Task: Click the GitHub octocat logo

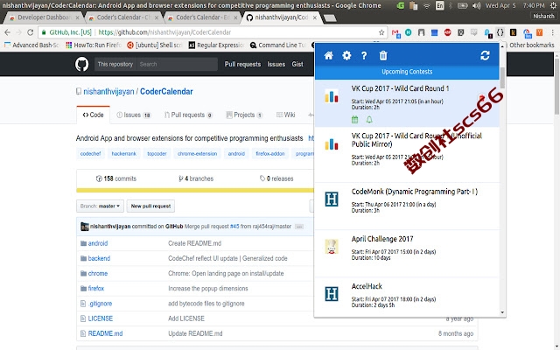Action: pos(81,64)
